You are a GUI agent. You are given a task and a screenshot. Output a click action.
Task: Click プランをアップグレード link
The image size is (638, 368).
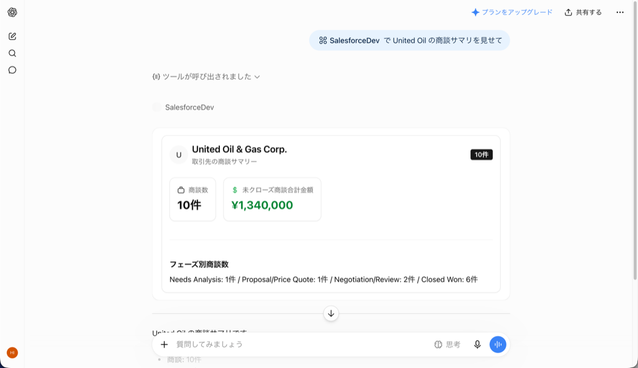(512, 12)
